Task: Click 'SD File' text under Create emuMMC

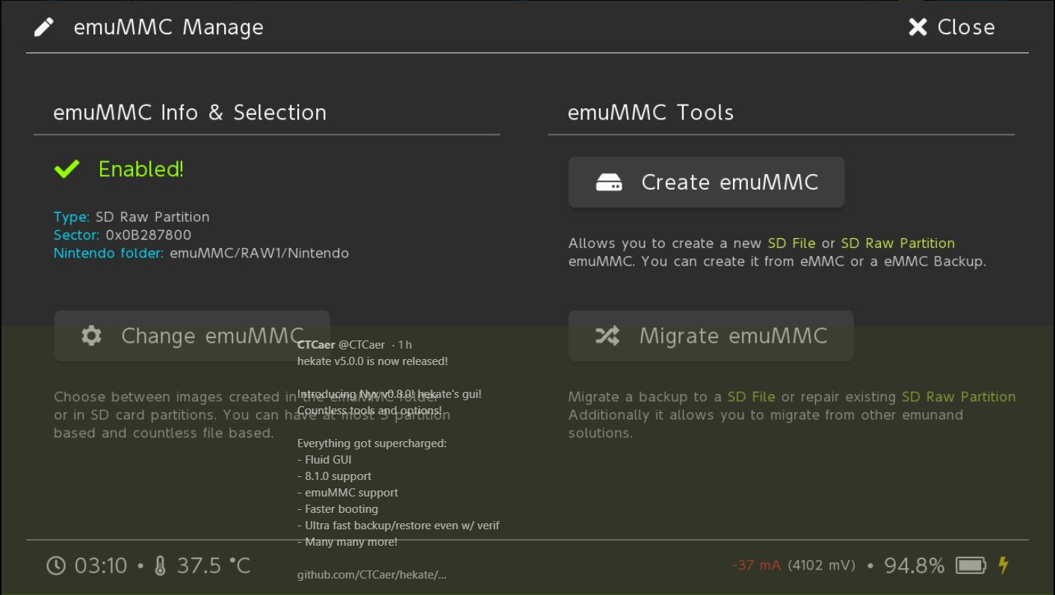Action: pyautogui.click(x=791, y=243)
